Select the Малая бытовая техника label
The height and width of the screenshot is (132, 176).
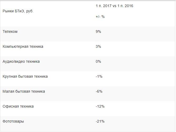24,92
